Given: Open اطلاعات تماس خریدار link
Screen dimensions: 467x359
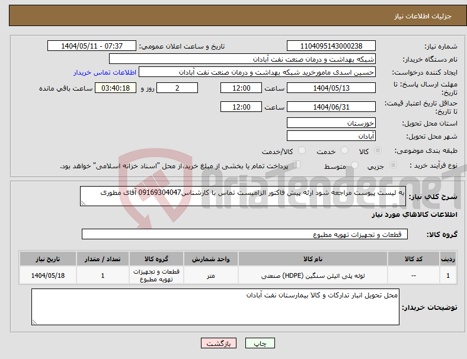Looking at the screenshot, I should pyautogui.click(x=105, y=72).
